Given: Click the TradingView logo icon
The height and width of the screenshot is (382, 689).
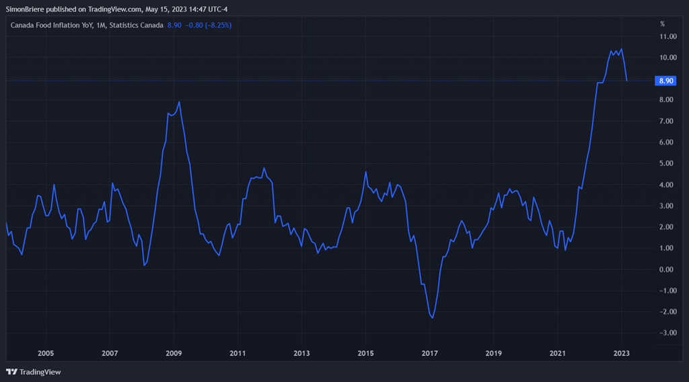Looking at the screenshot, I should [11, 372].
